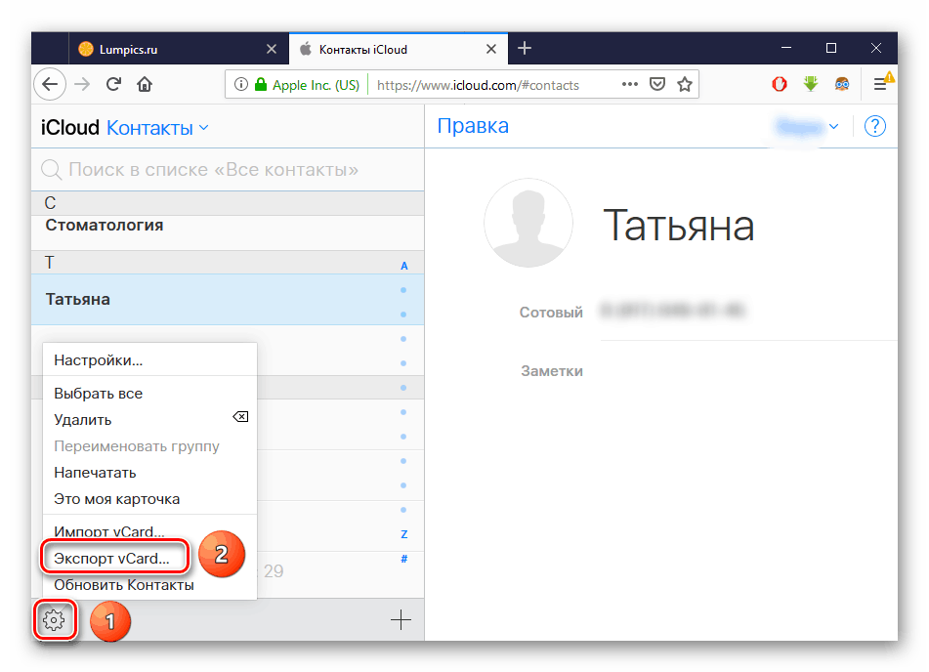
Task: Click the Правка edit button
Action: point(473,126)
